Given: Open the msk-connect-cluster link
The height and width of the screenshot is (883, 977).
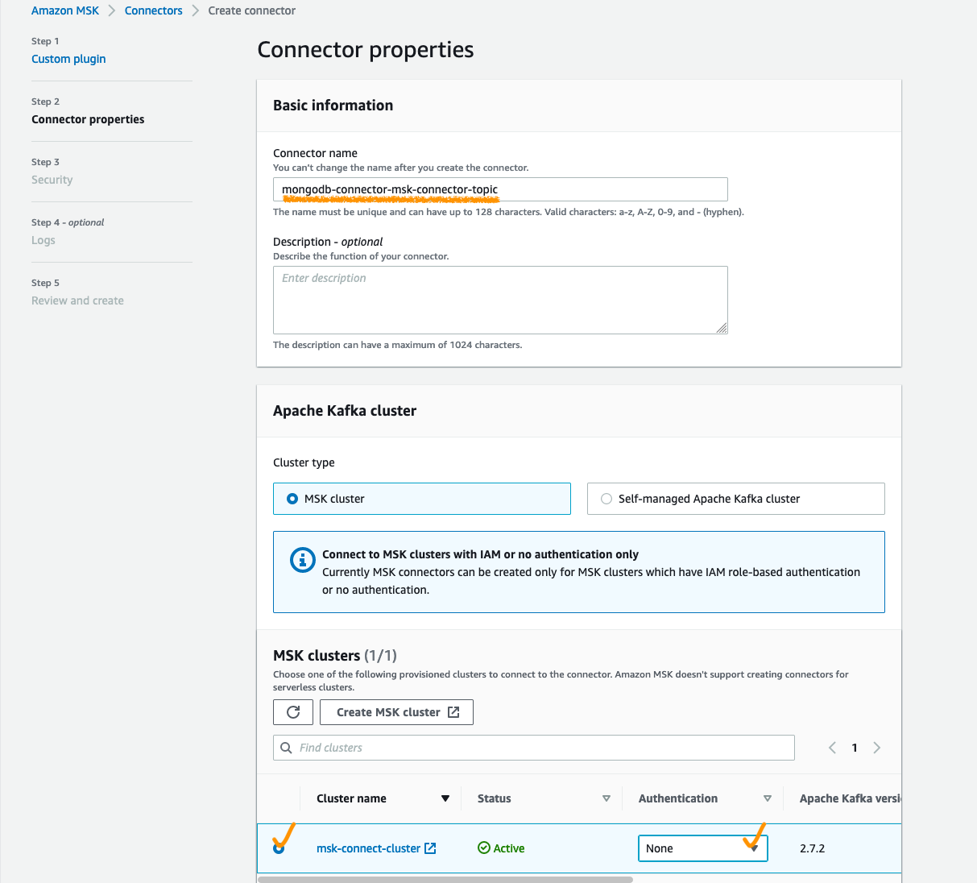Looking at the screenshot, I should [368, 848].
